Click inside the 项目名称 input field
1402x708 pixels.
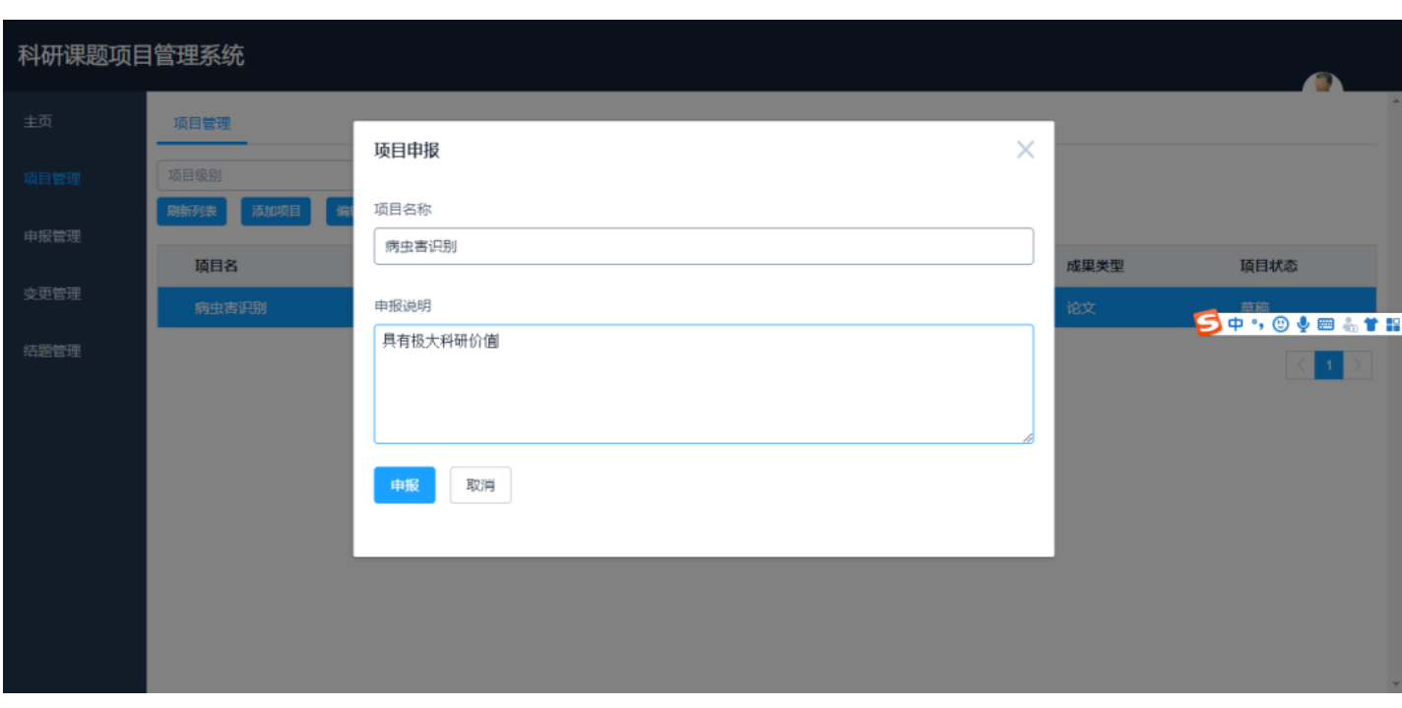pyautogui.click(x=702, y=246)
